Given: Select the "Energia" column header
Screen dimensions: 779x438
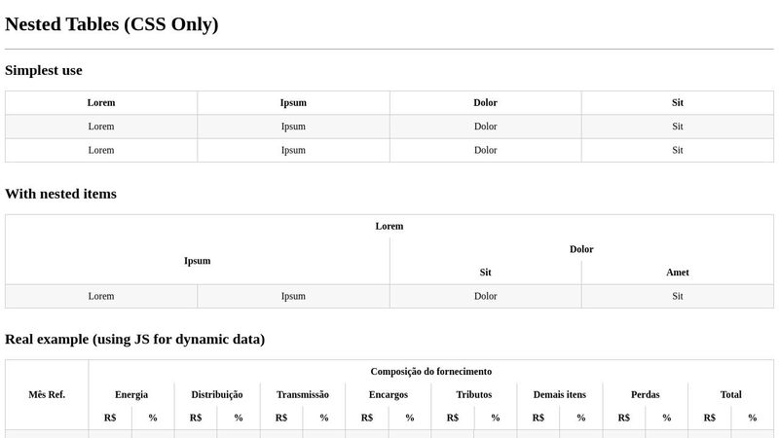Looking at the screenshot, I should pos(131,394).
